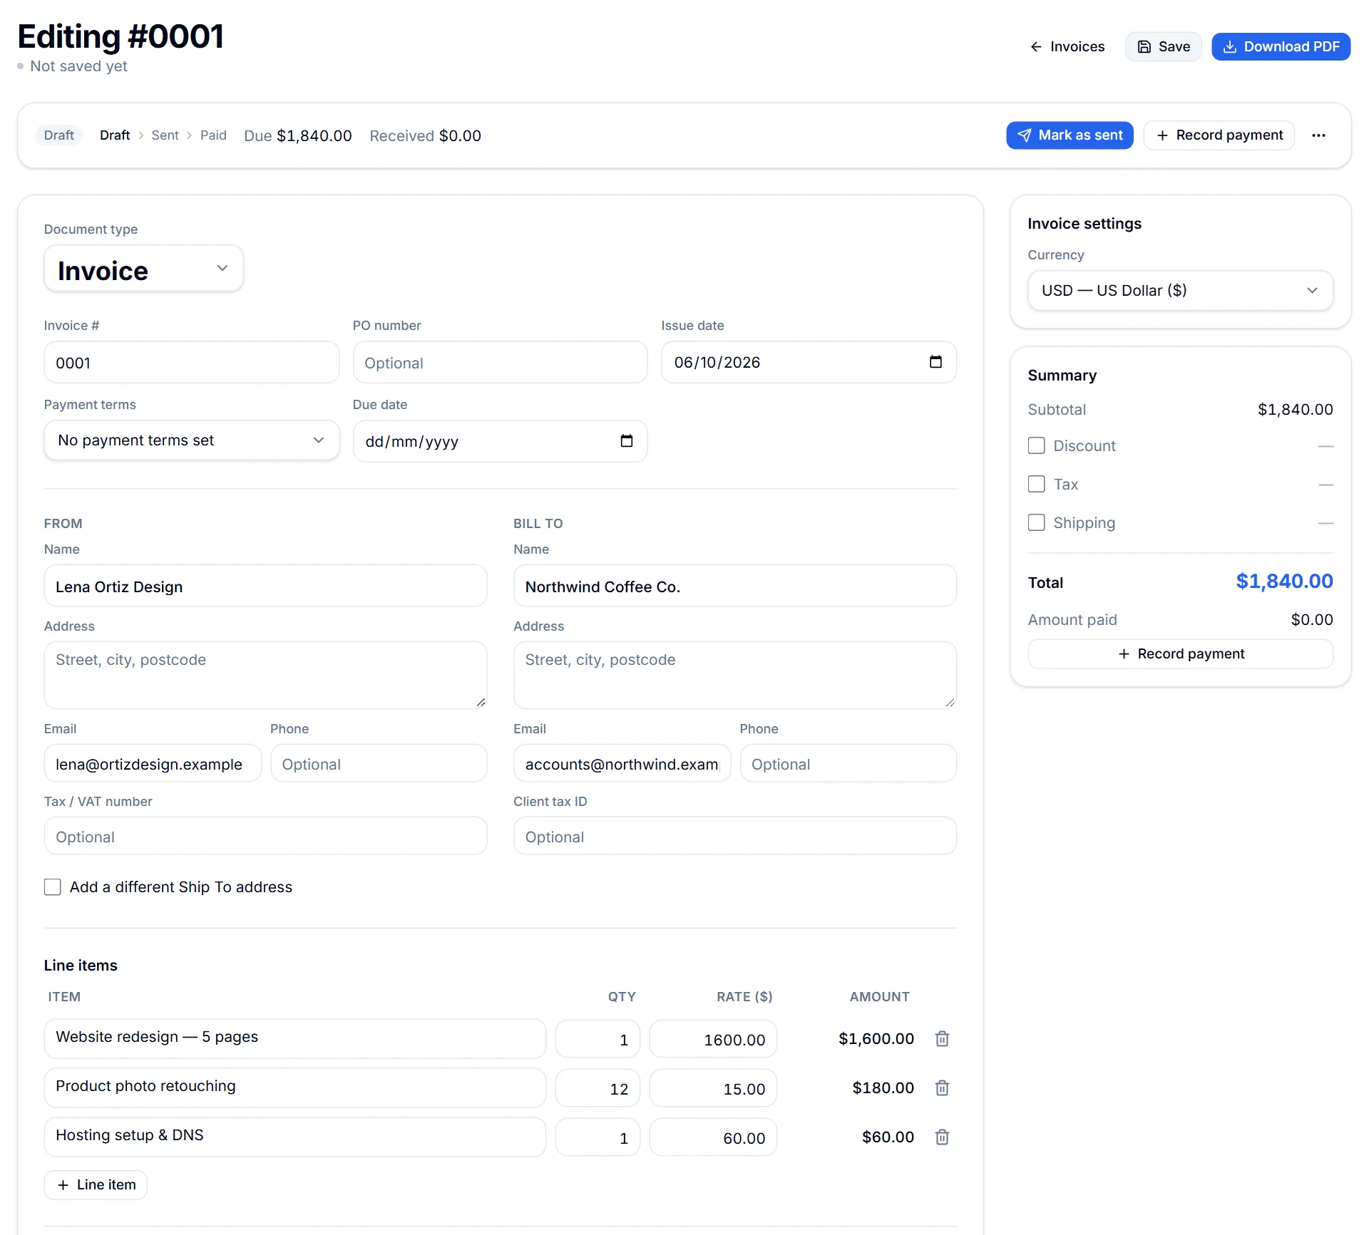Record payment in the Summary panel
The height and width of the screenshot is (1235, 1369).
(1180, 654)
